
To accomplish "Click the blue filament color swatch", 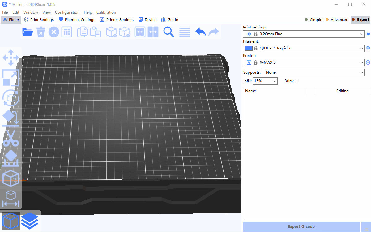I will (x=249, y=48).
